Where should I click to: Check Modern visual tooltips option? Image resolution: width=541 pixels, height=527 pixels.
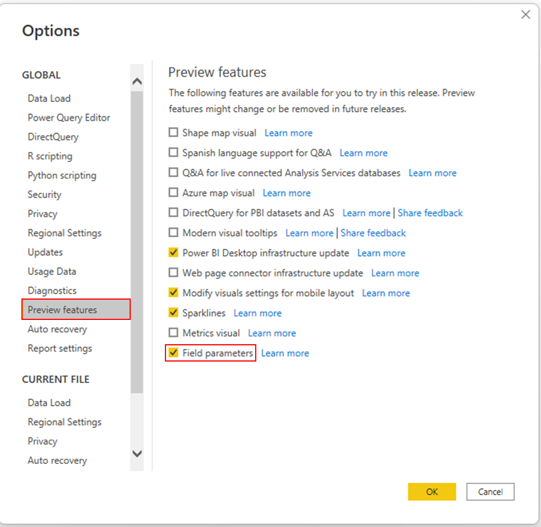(174, 233)
